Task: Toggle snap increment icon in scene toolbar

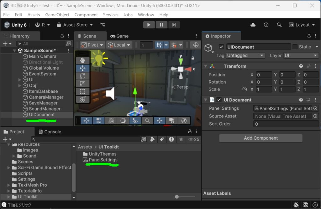Action: [174, 45]
